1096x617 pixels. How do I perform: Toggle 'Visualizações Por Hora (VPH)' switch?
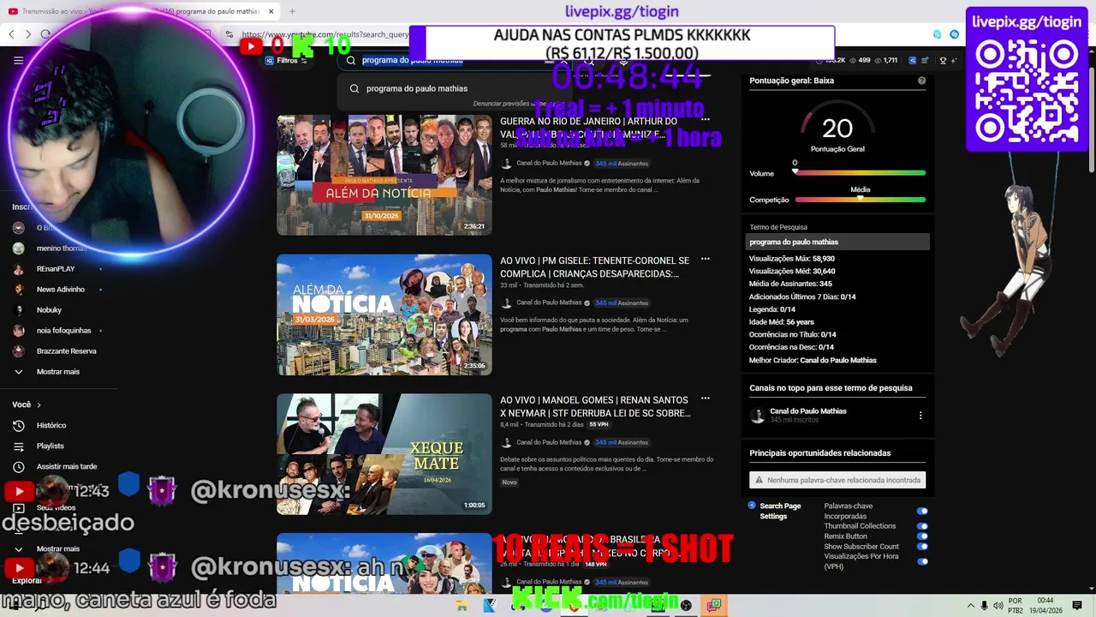pyautogui.click(x=922, y=562)
